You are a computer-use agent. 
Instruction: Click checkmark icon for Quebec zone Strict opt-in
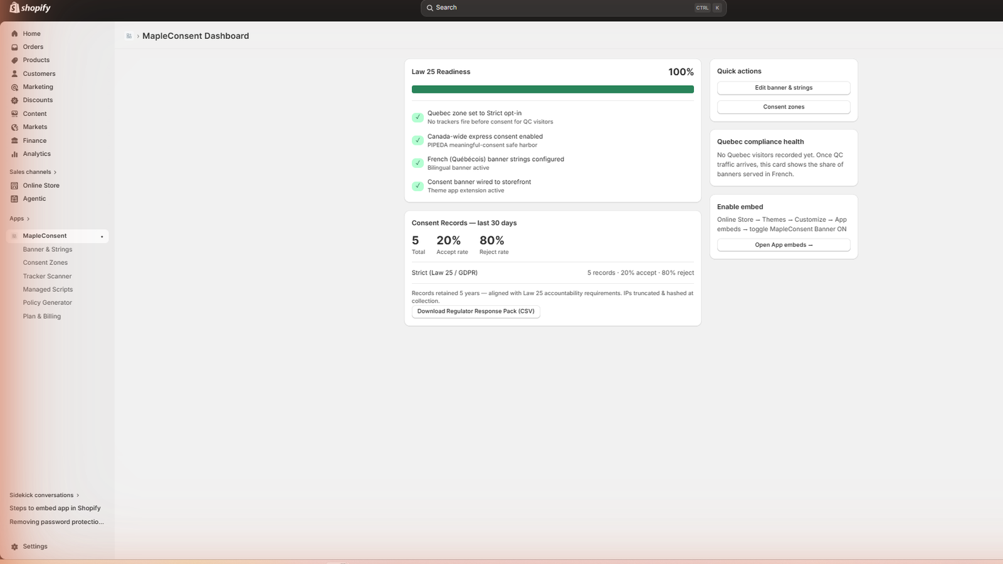(x=417, y=117)
